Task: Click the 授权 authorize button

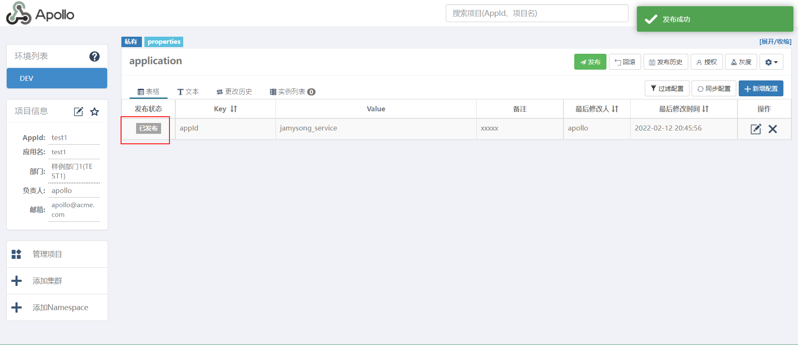Action: (x=707, y=62)
